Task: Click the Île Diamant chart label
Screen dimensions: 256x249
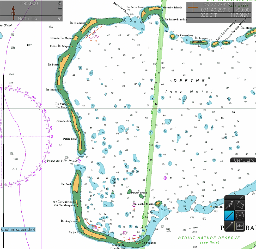Action: tap(77, 23)
